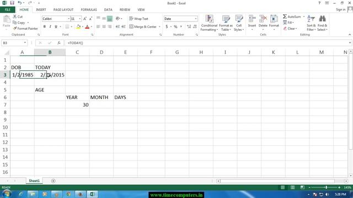Click the Insert Function fx icon
Image resolution: width=353 pixels, height=198 pixels.
(59, 43)
